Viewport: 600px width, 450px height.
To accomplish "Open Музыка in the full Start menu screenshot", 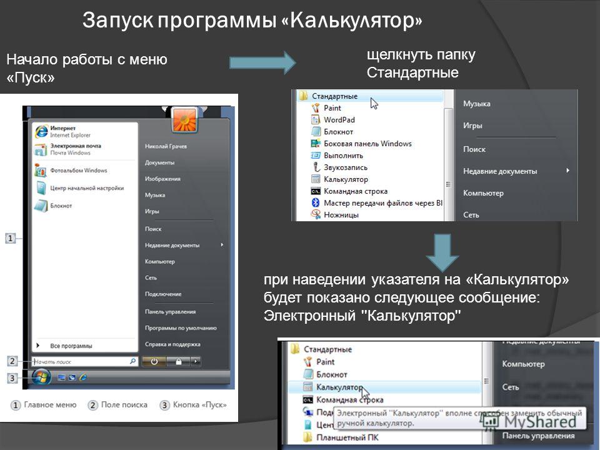I will [x=155, y=195].
